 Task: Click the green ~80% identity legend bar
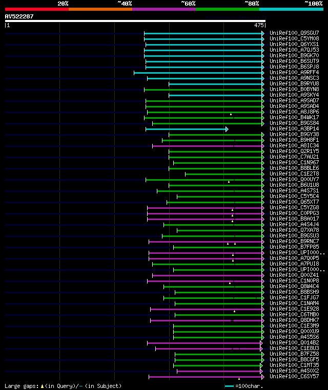pyautogui.click(x=228, y=9)
